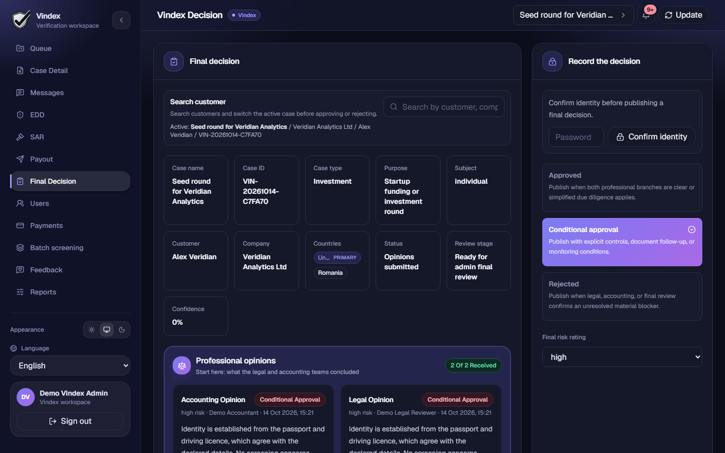Click the Batch screening layers icon
725x453 pixels.
coord(20,248)
